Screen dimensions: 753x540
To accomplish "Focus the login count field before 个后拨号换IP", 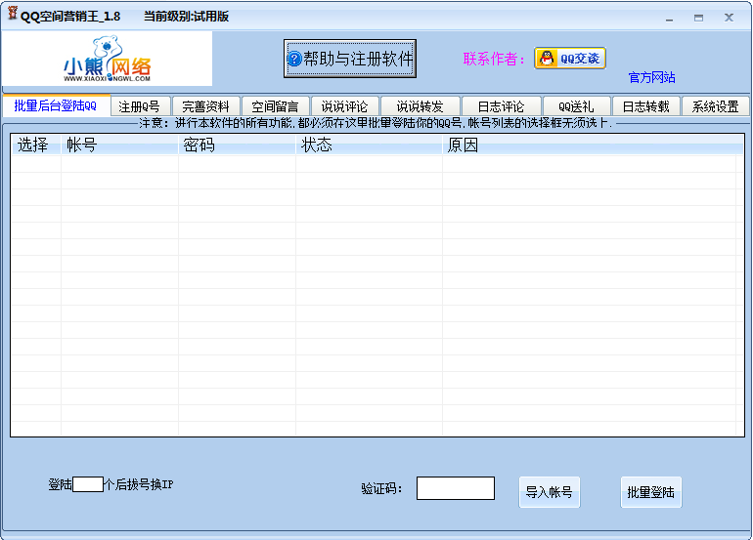I will click(x=88, y=484).
